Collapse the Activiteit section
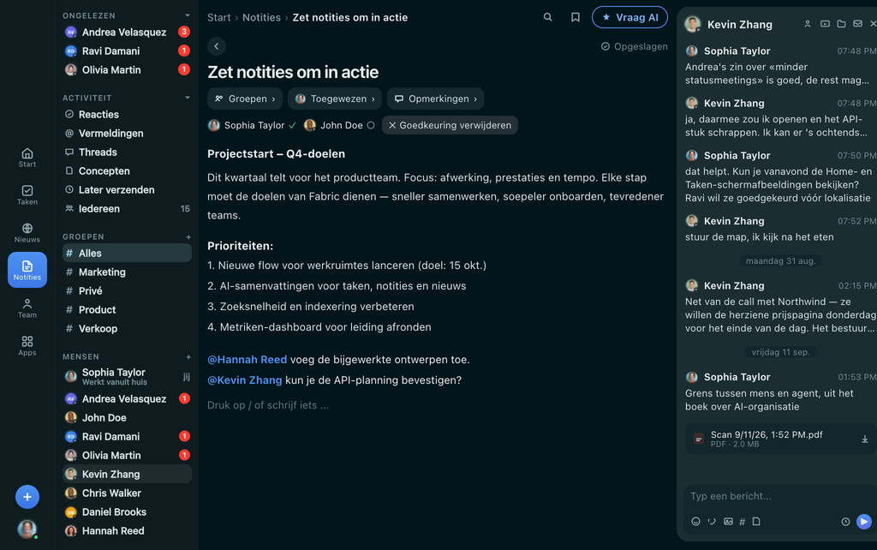 (x=188, y=98)
